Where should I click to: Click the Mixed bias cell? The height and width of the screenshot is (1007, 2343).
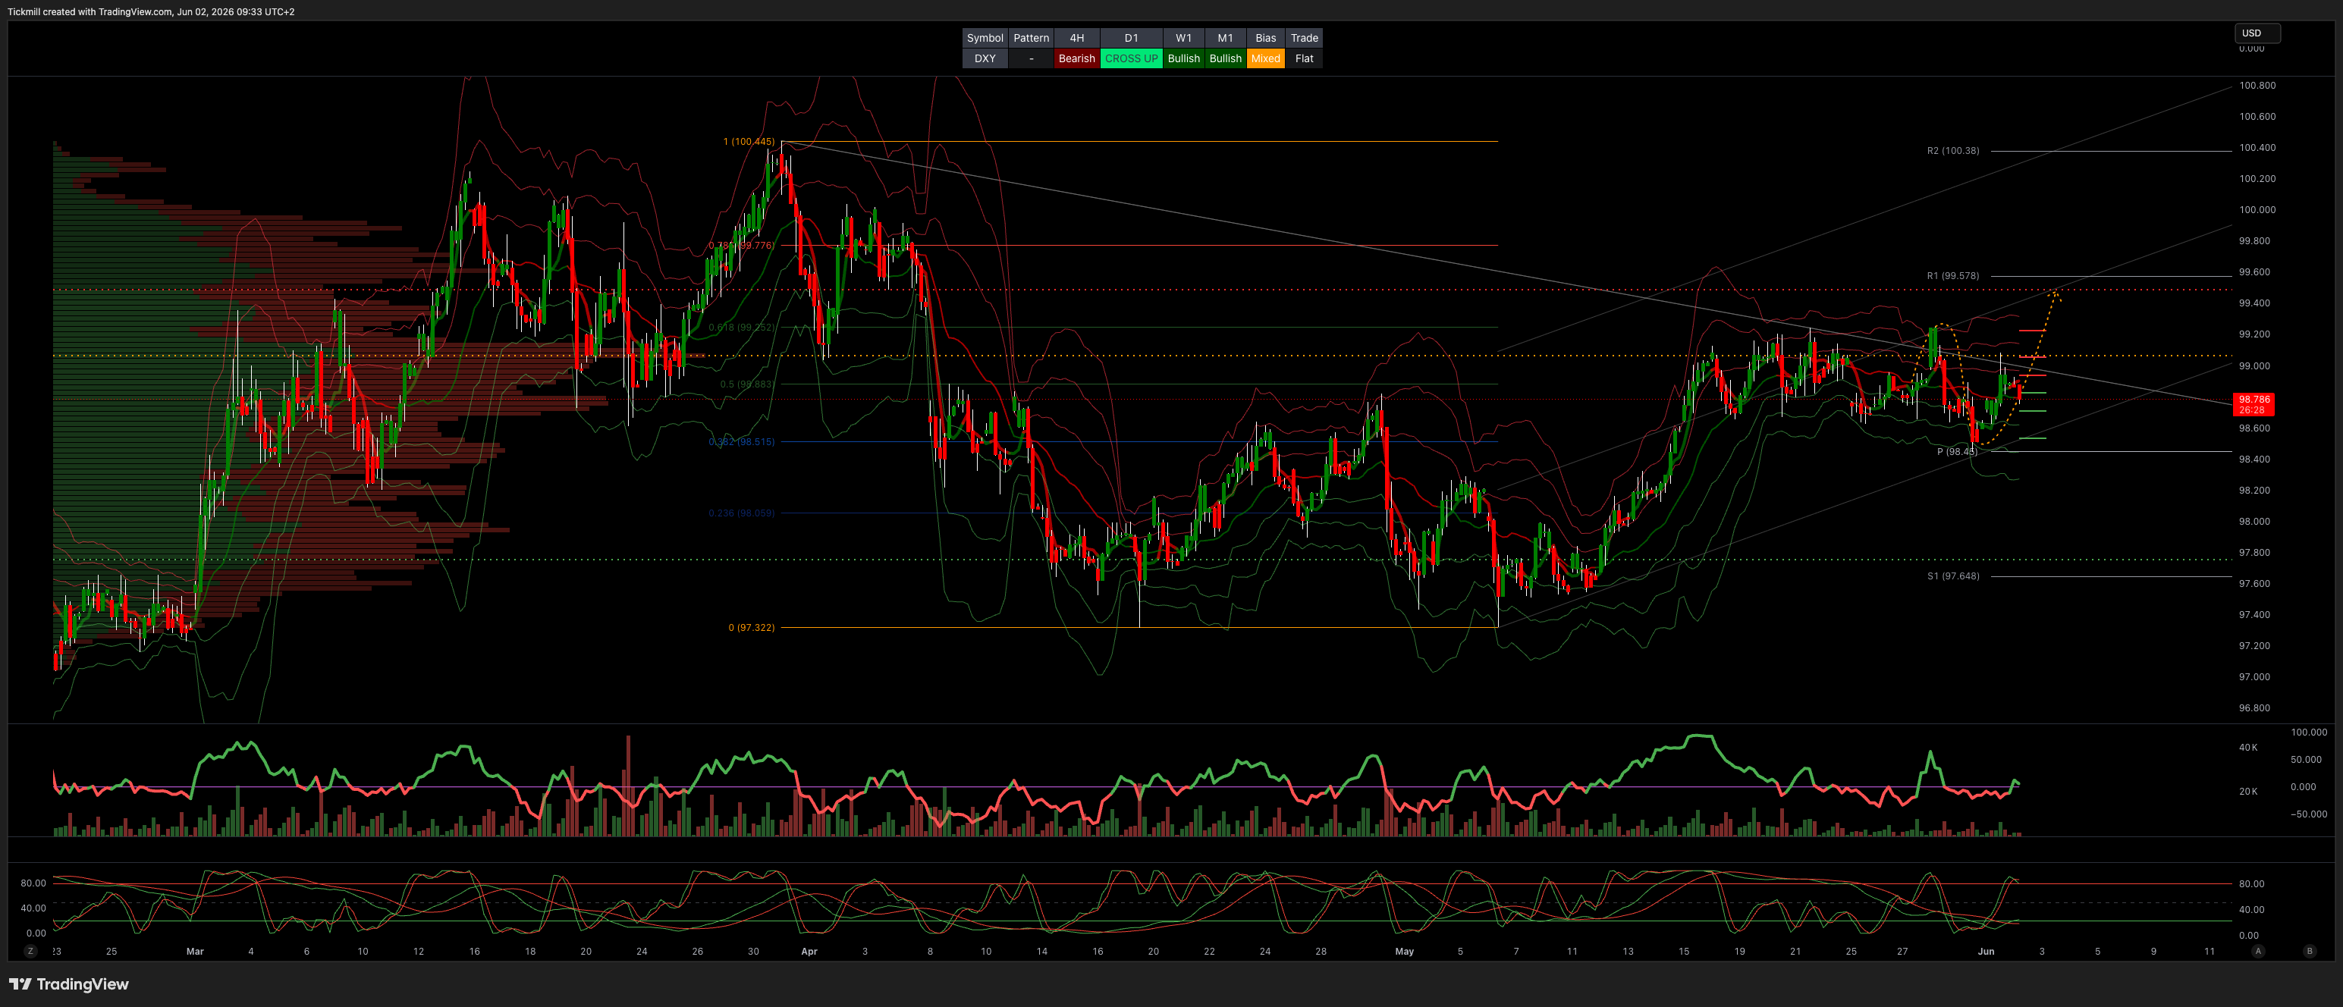click(1265, 58)
